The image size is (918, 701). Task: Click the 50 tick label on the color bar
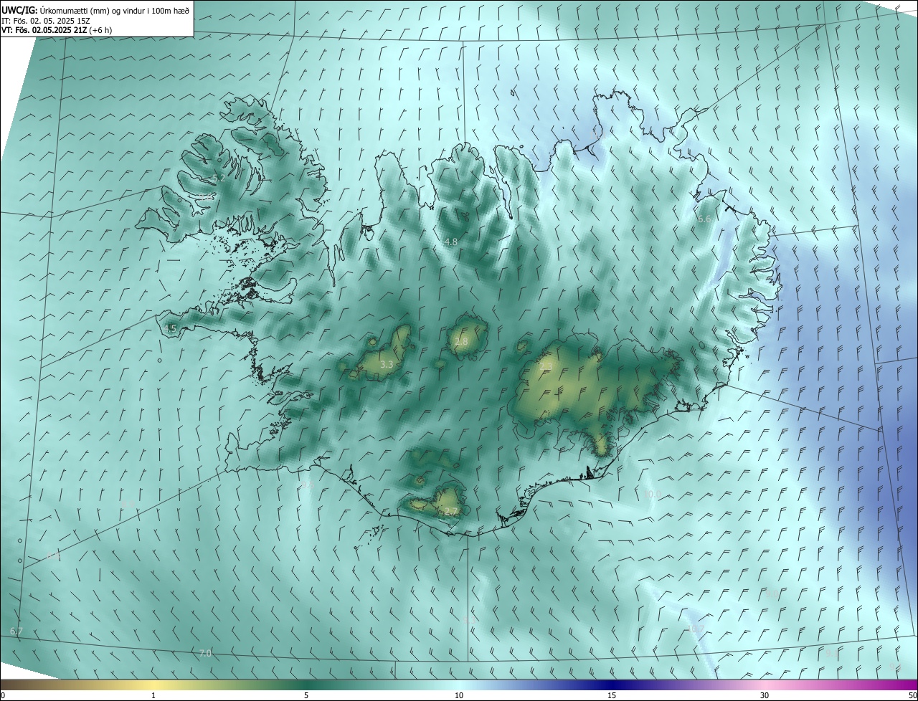pyautogui.click(x=912, y=696)
